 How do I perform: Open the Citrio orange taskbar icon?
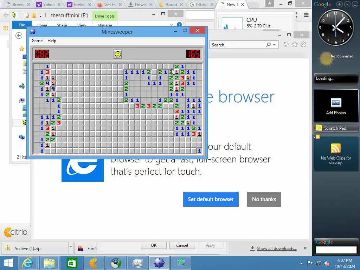pos(94,263)
